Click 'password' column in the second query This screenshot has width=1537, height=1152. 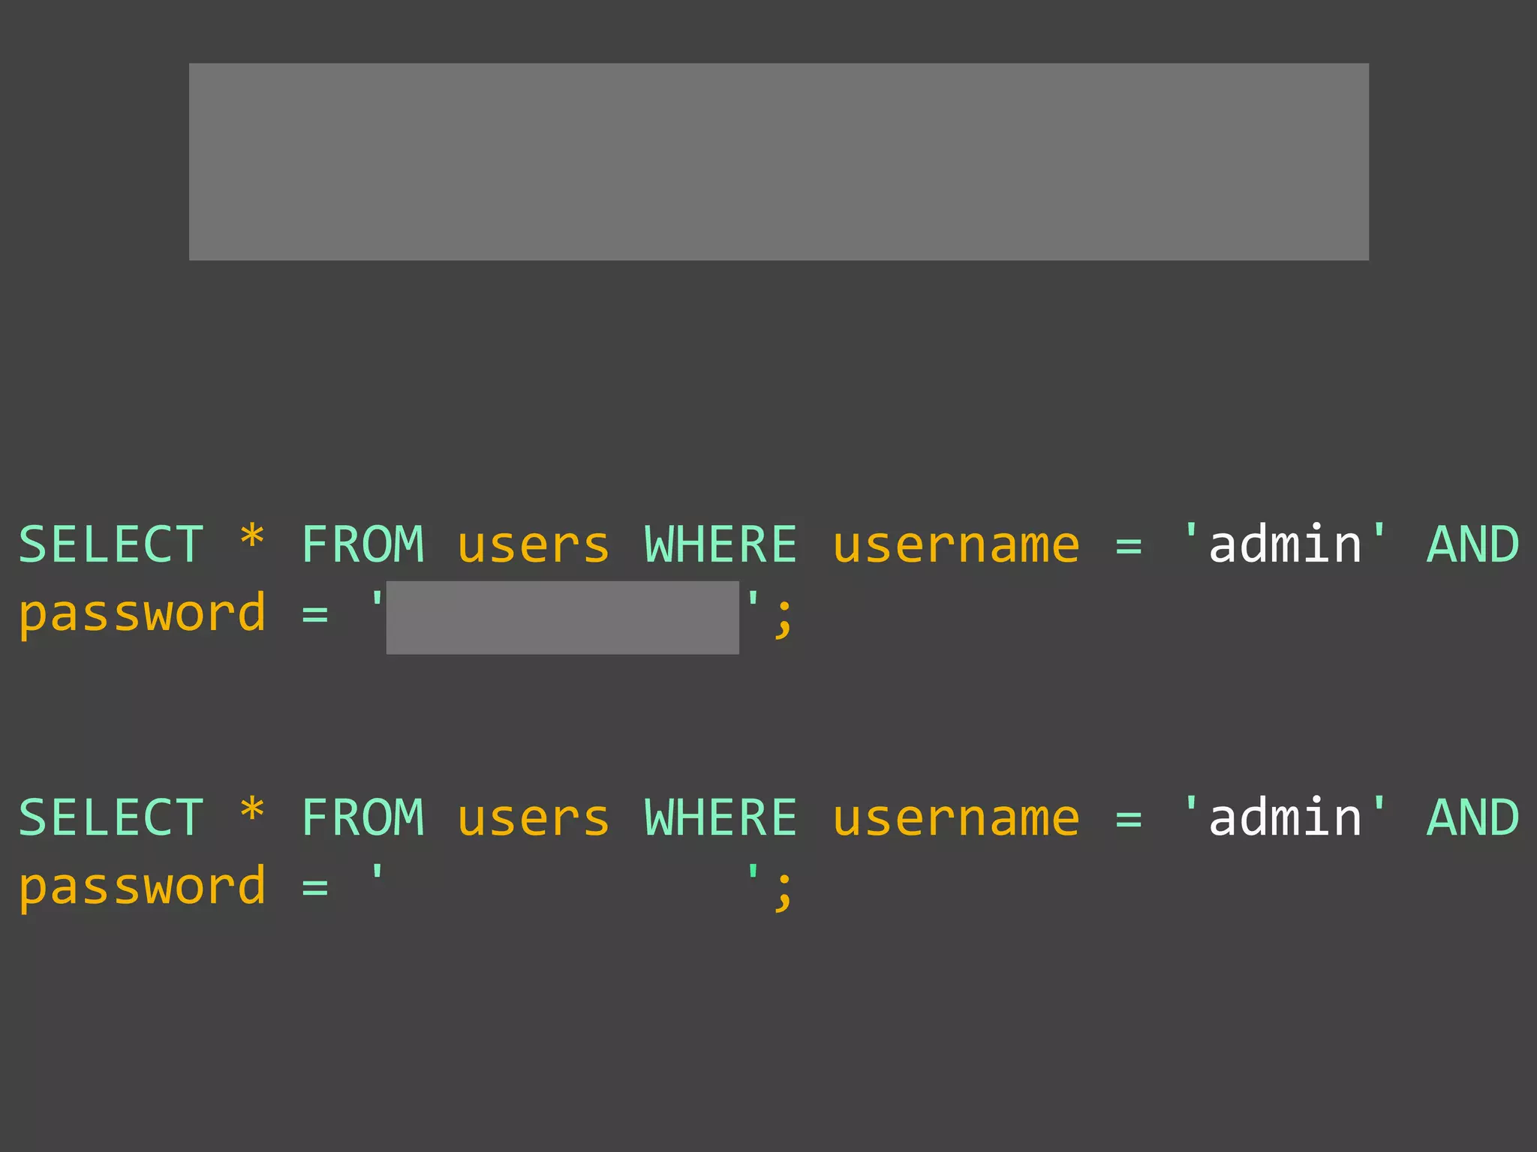(143, 888)
